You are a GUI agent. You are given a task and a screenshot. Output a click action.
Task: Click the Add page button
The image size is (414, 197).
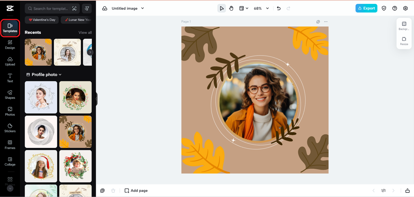[x=136, y=191]
